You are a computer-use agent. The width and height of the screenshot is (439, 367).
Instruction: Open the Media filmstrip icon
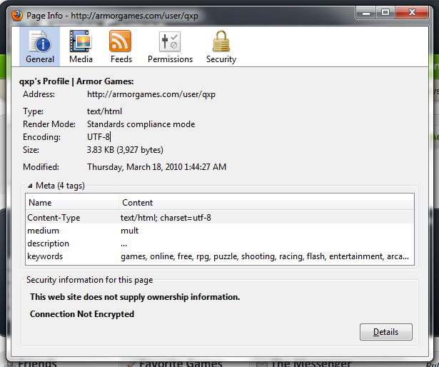(81, 41)
